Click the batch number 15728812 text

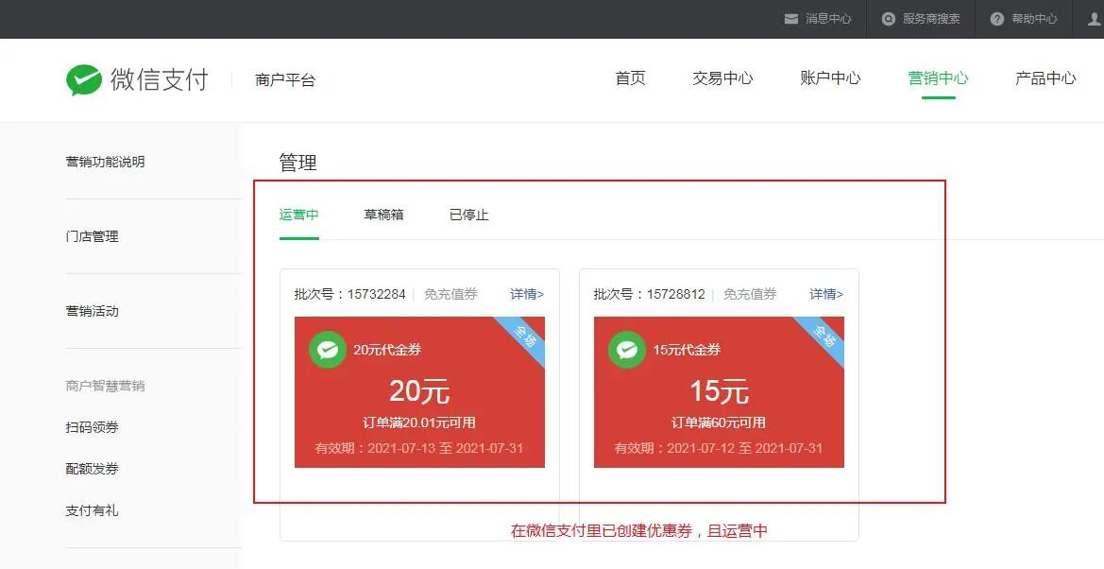pos(649,294)
